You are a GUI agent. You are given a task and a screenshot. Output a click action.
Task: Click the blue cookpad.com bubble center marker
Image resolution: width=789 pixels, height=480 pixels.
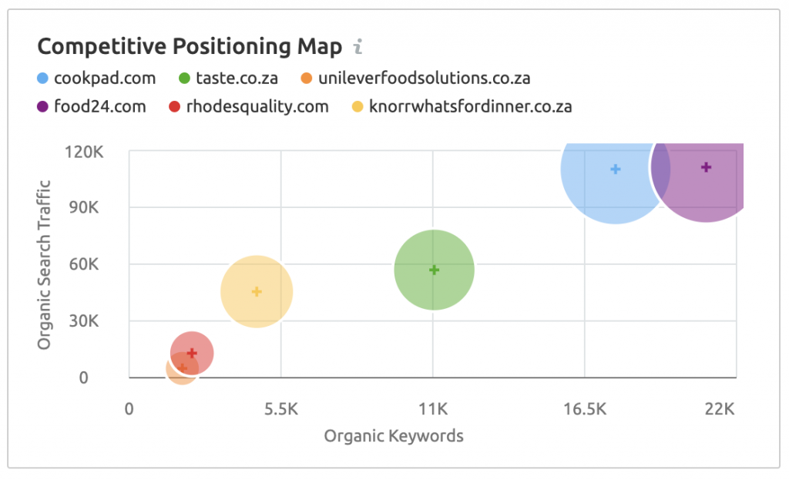[615, 169]
